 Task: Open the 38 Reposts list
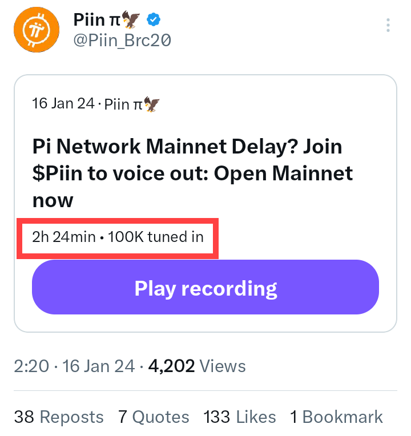point(59,417)
